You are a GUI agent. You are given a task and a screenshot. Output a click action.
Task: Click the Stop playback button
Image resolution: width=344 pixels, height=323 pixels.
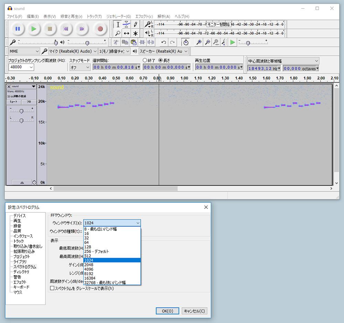pos(50,29)
